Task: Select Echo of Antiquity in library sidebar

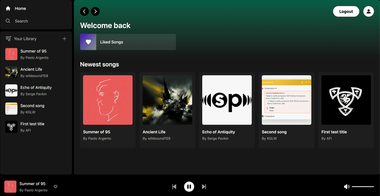Action: coord(36,90)
